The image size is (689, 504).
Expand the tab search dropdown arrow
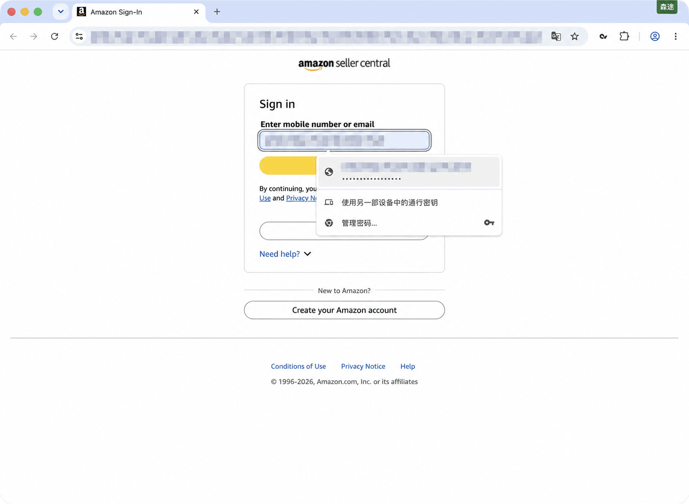pos(61,12)
